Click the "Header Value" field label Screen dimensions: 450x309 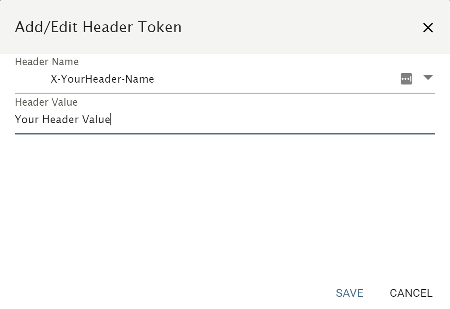click(x=46, y=102)
